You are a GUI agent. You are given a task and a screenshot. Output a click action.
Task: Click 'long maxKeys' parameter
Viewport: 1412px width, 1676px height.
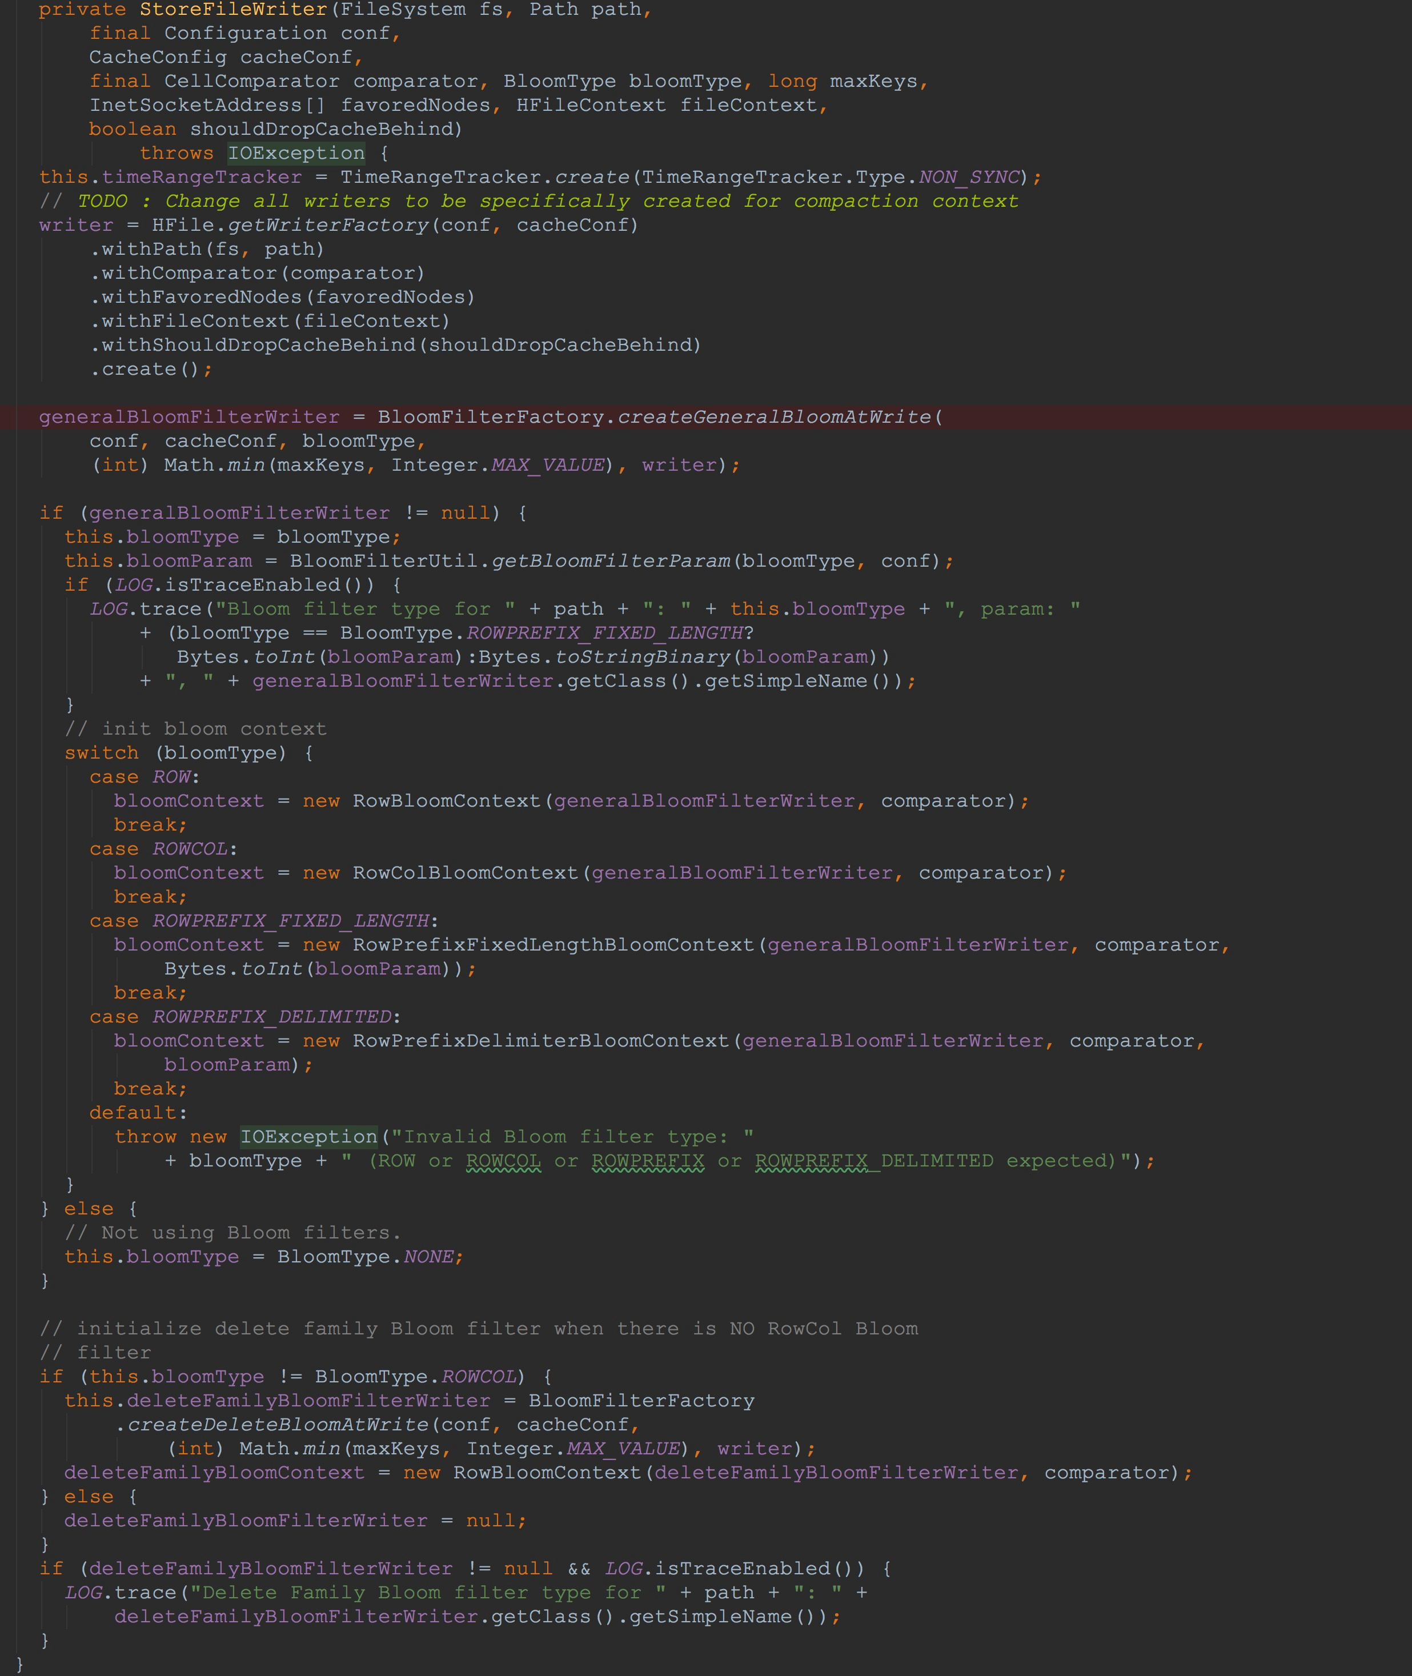(843, 81)
